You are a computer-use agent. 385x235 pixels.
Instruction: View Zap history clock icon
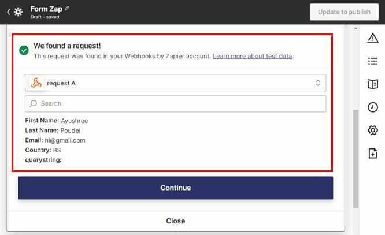pos(373,107)
